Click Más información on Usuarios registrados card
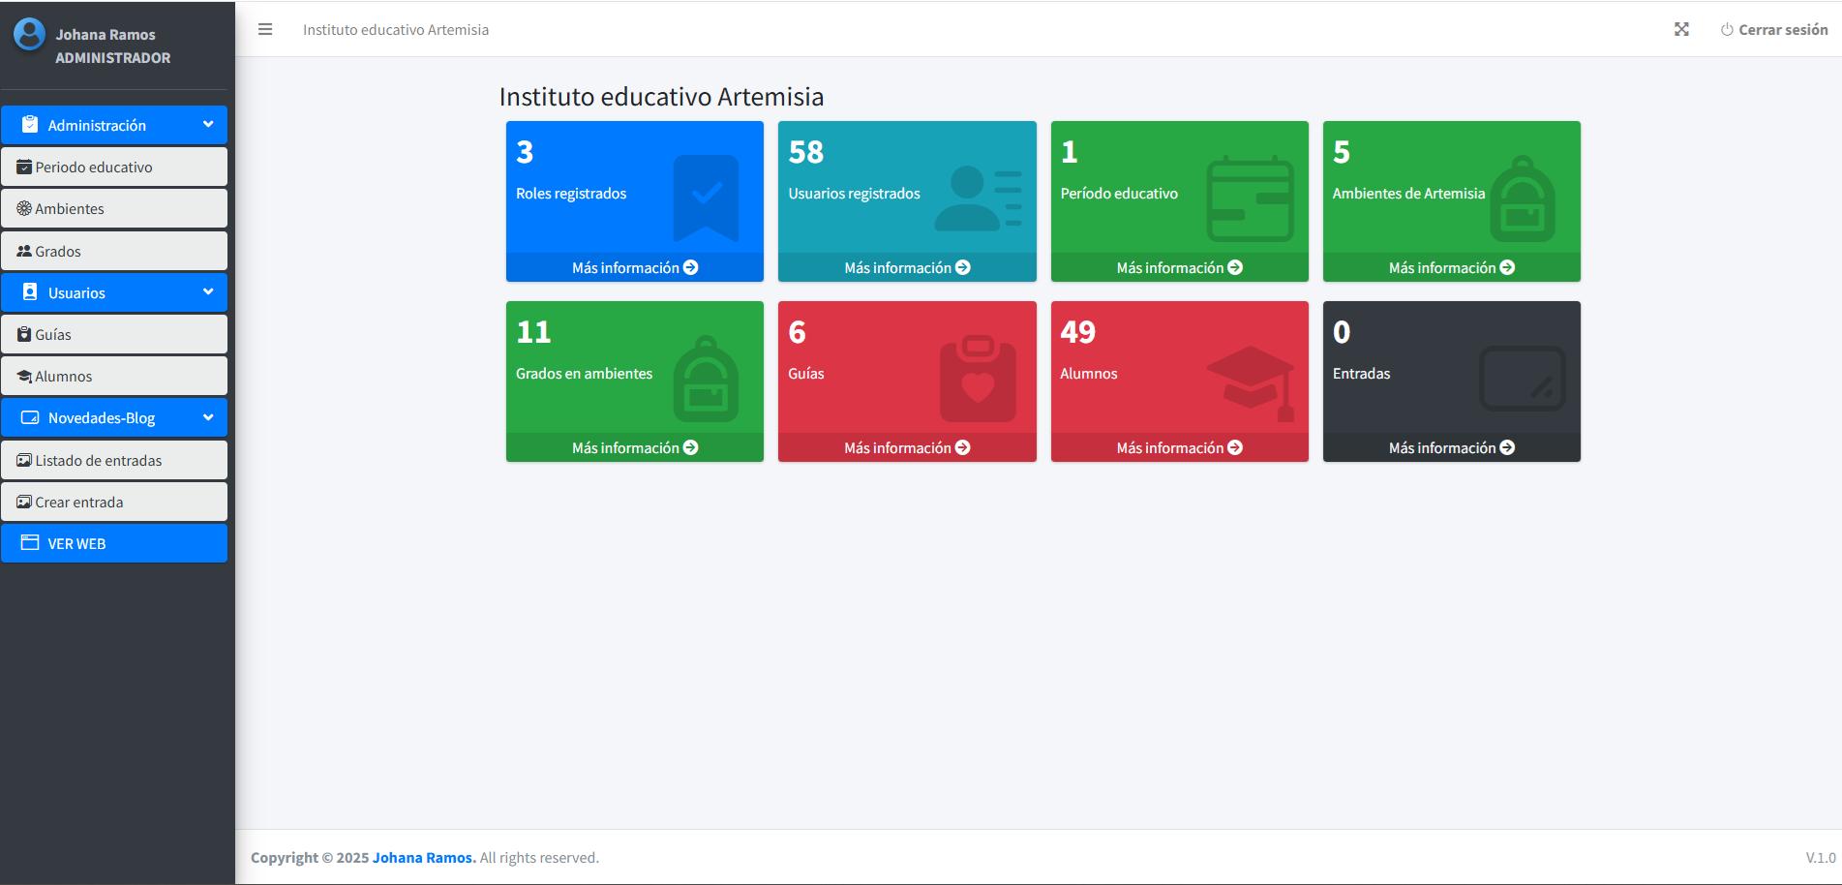Screen dimensions: 1842x885 (x=907, y=267)
